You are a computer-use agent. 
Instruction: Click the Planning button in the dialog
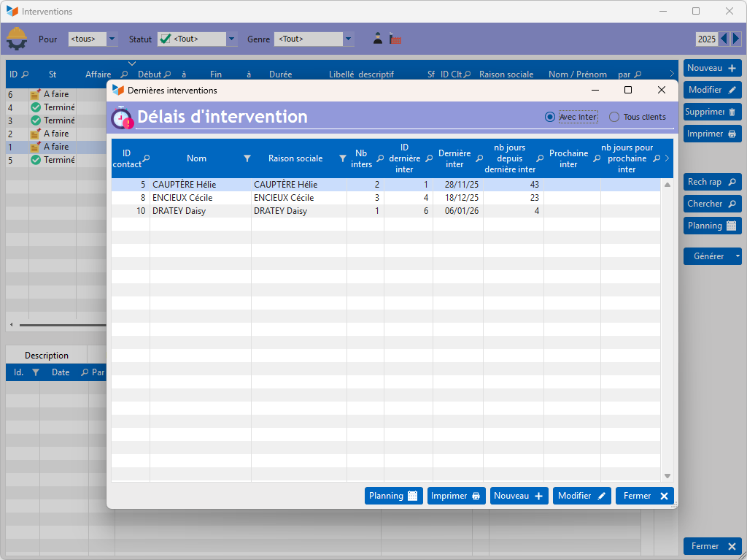point(393,496)
